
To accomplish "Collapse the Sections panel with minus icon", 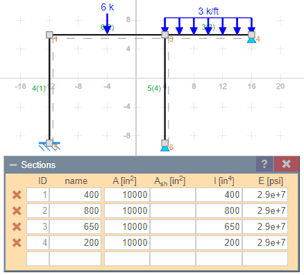I will pyautogui.click(x=13, y=165).
